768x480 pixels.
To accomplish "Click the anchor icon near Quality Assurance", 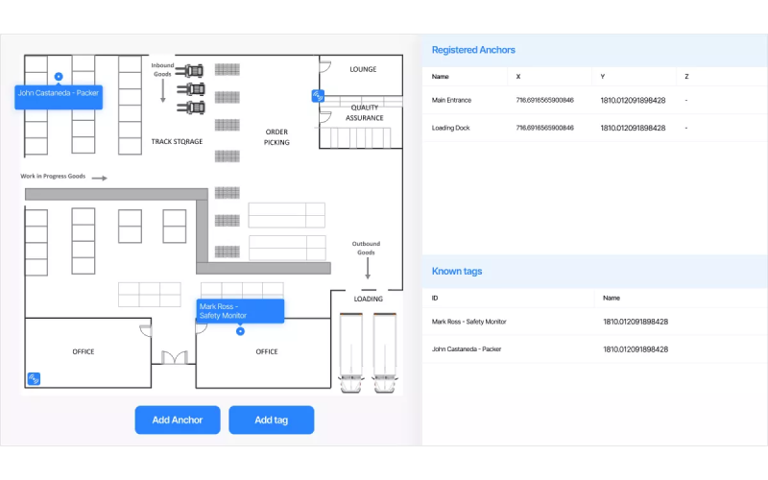I will [318, 95].
